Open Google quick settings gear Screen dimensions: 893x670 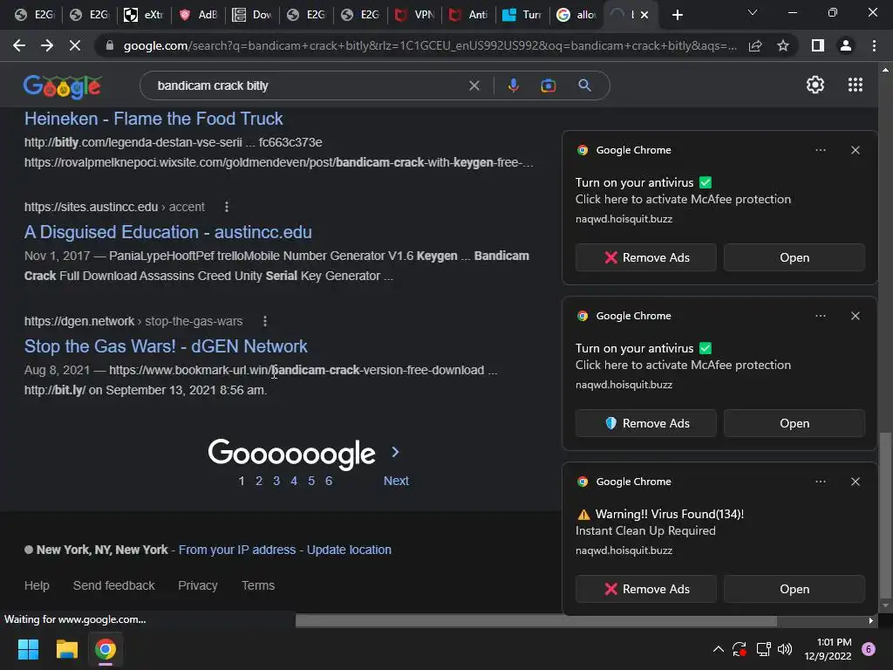click(815, 85)
